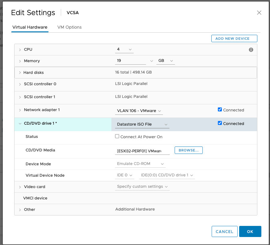Open the VLAN 106 network dropdown

coord(139,111)
